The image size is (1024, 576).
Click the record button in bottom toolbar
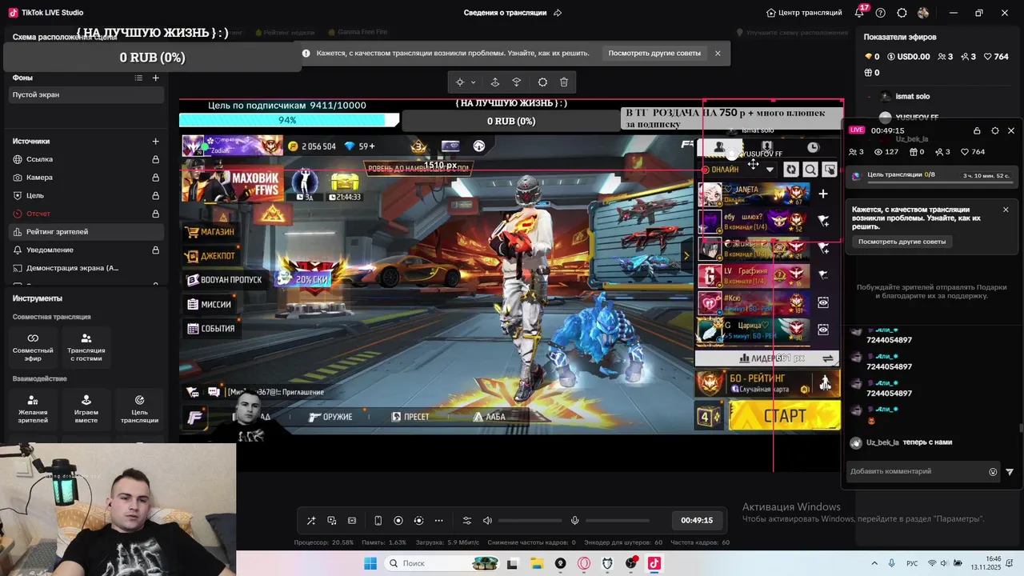pos(398,521)
